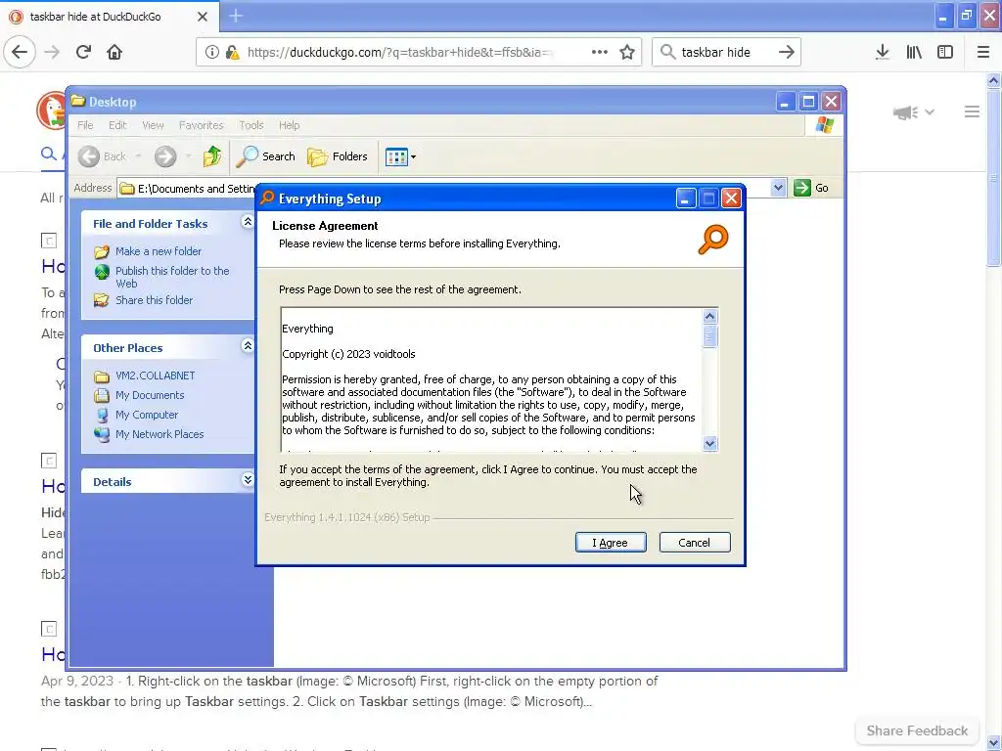Expand the Explorer address bar dropdown
This screenshot has width=1002, height=751.
[778, 188]
